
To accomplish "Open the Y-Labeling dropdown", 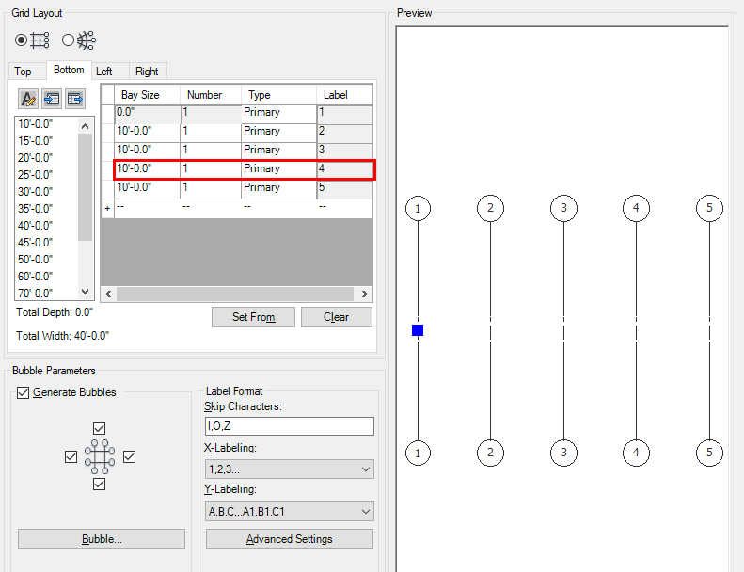I will pyautogui.click(x=290, y=512).
